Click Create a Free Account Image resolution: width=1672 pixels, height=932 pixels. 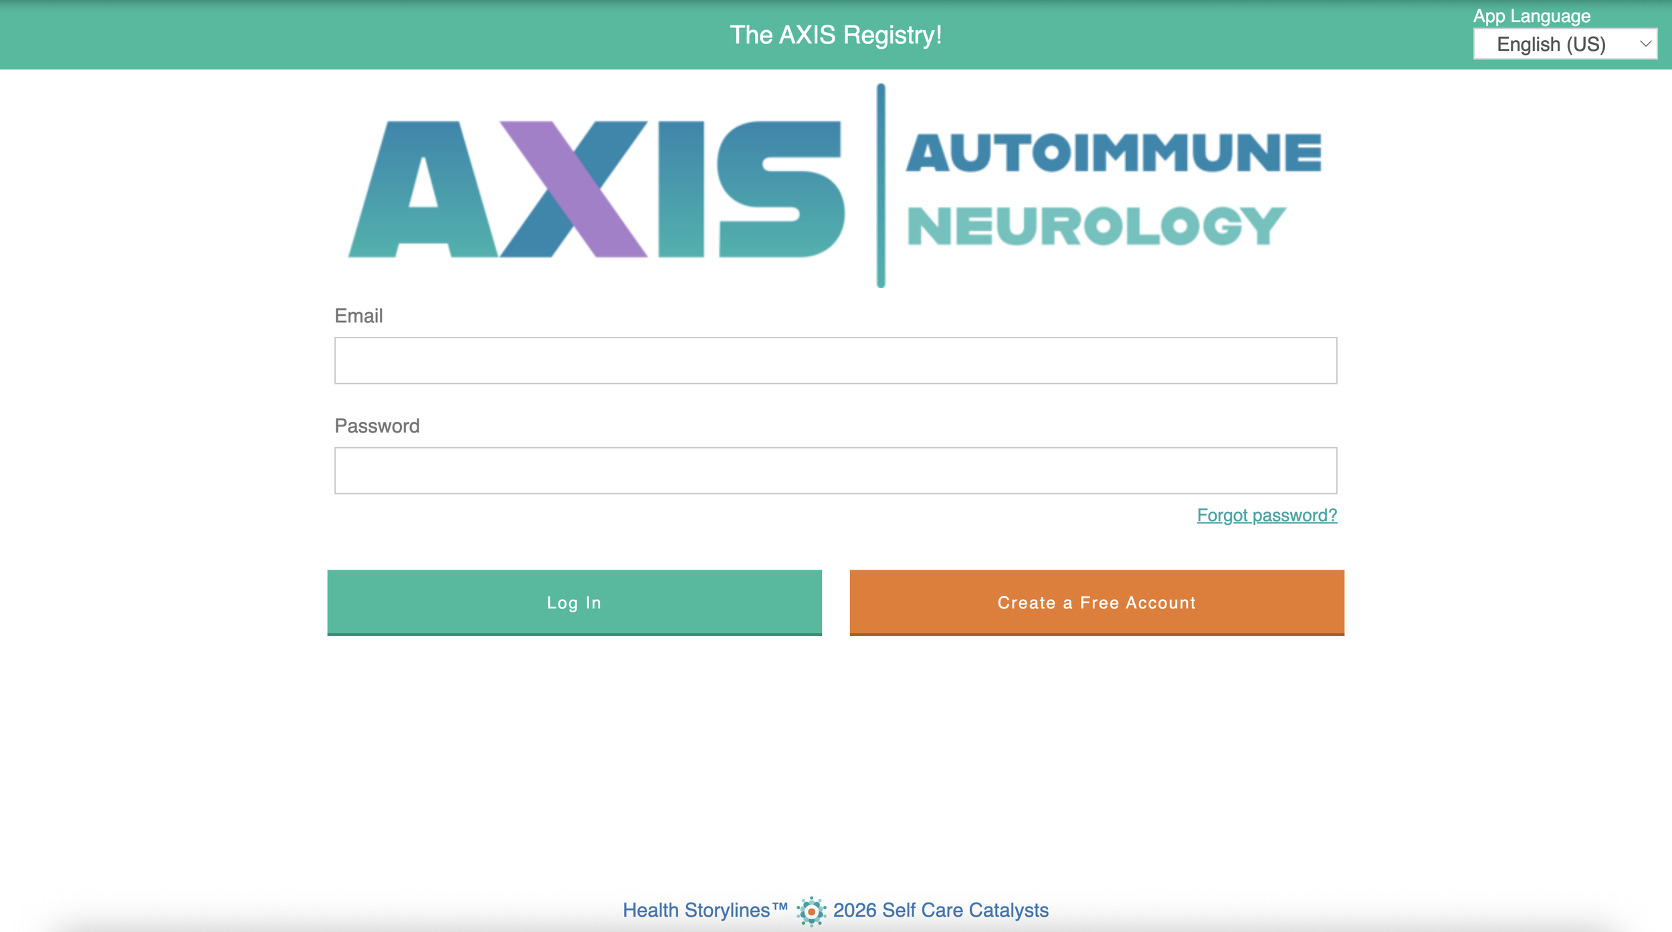pyautogui.click(x=1095, y=602)
